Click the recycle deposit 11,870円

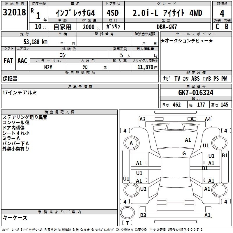pyautogui.click(x=147, y=67)
